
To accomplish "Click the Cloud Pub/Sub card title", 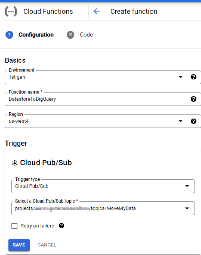I will pyautogui.click(x=46, y=163).
